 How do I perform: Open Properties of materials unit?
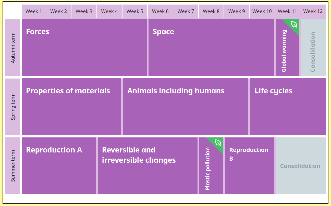[x=71, y=107]
